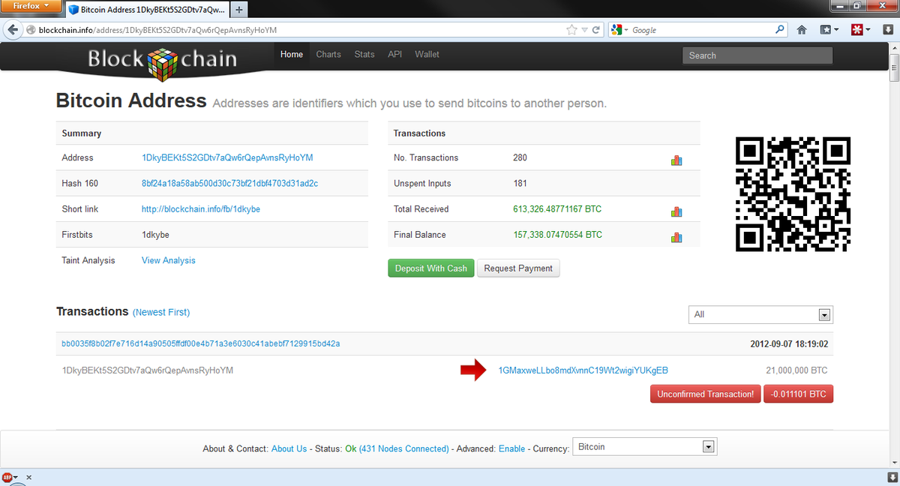
Task: Open the Charts navigation item
Action: pos(328,54)
